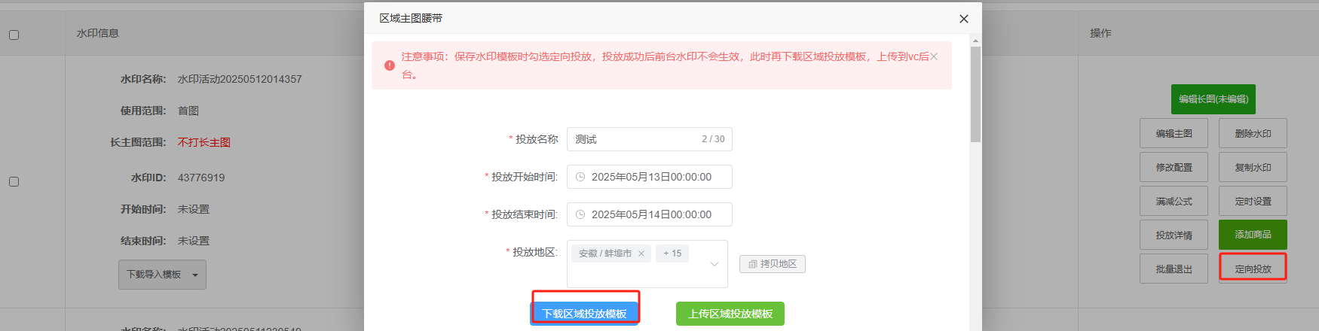
Task: Click the 编辑长图(未编辑) button
Action: (x=1213, y=99)
